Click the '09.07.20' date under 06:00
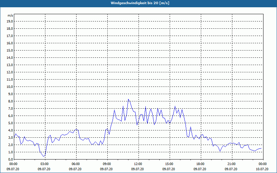This screenshot has height=173, width=277. click(x=75, y=169)
